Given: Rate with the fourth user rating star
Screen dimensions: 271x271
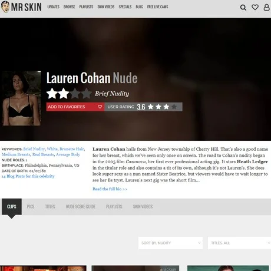Looking at the screenshot, I should [174, 107].
